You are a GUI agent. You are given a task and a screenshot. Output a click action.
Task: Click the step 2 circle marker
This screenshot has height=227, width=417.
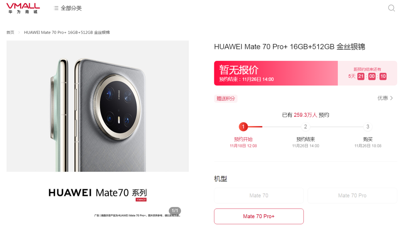click(x=305, y=127)
